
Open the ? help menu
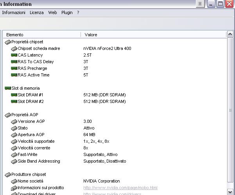point(78,12)
